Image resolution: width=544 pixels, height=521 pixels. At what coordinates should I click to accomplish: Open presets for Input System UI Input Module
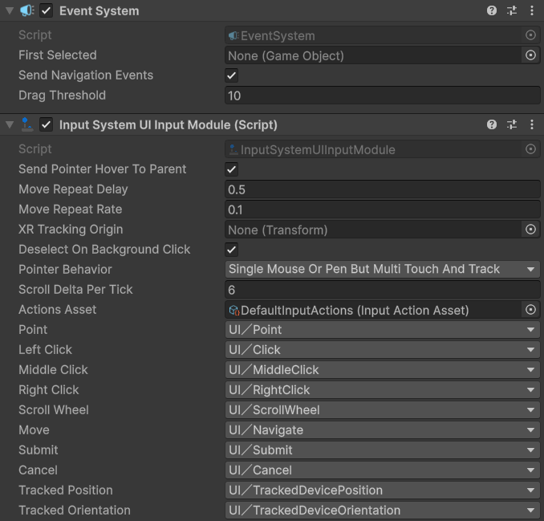pos(512,124)
